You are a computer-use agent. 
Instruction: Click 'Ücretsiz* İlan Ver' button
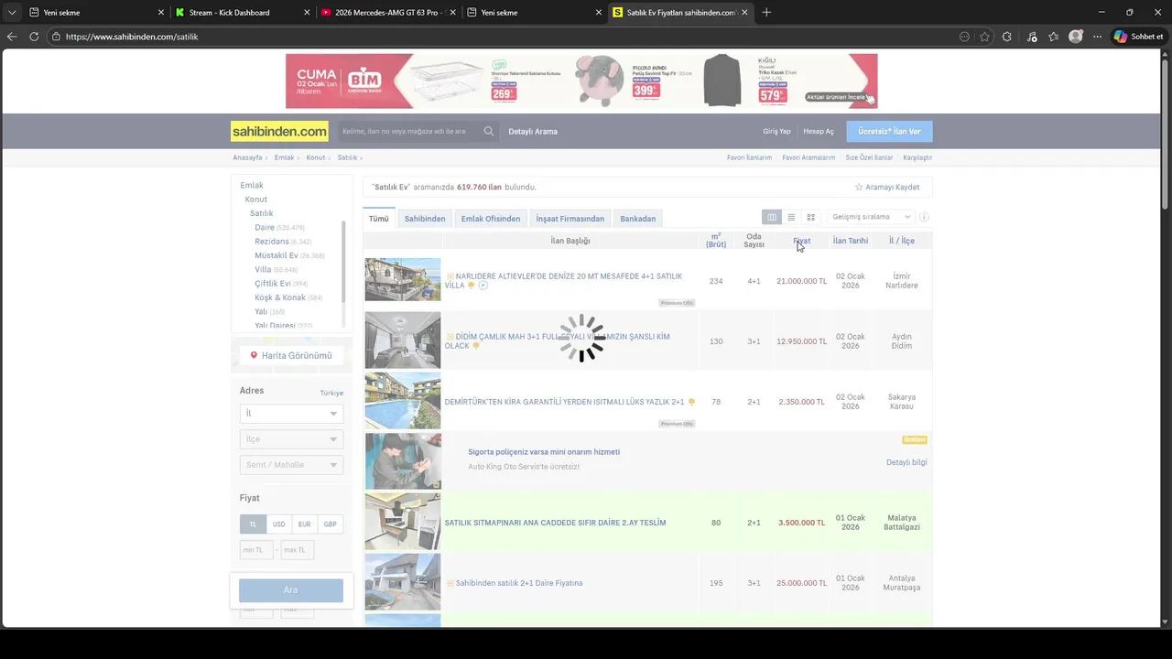(x=889, y=132)
